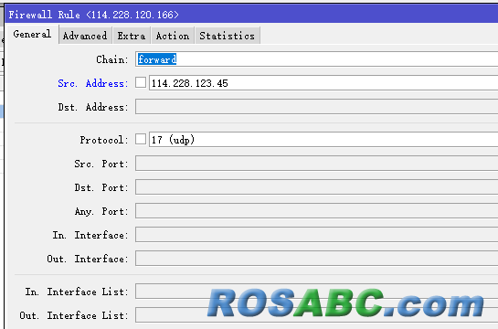Switch to the Action tab
The image size is (498, 329).
point(173,36)
